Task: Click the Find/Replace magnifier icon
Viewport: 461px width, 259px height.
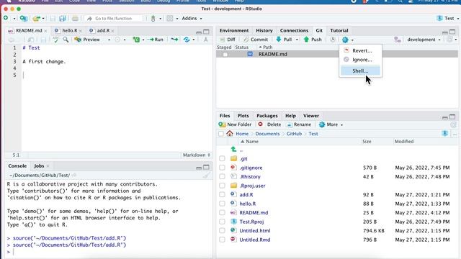Action: coord(66,40)
